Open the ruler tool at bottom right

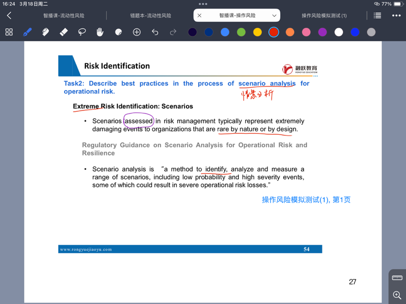tap(397, 277)
